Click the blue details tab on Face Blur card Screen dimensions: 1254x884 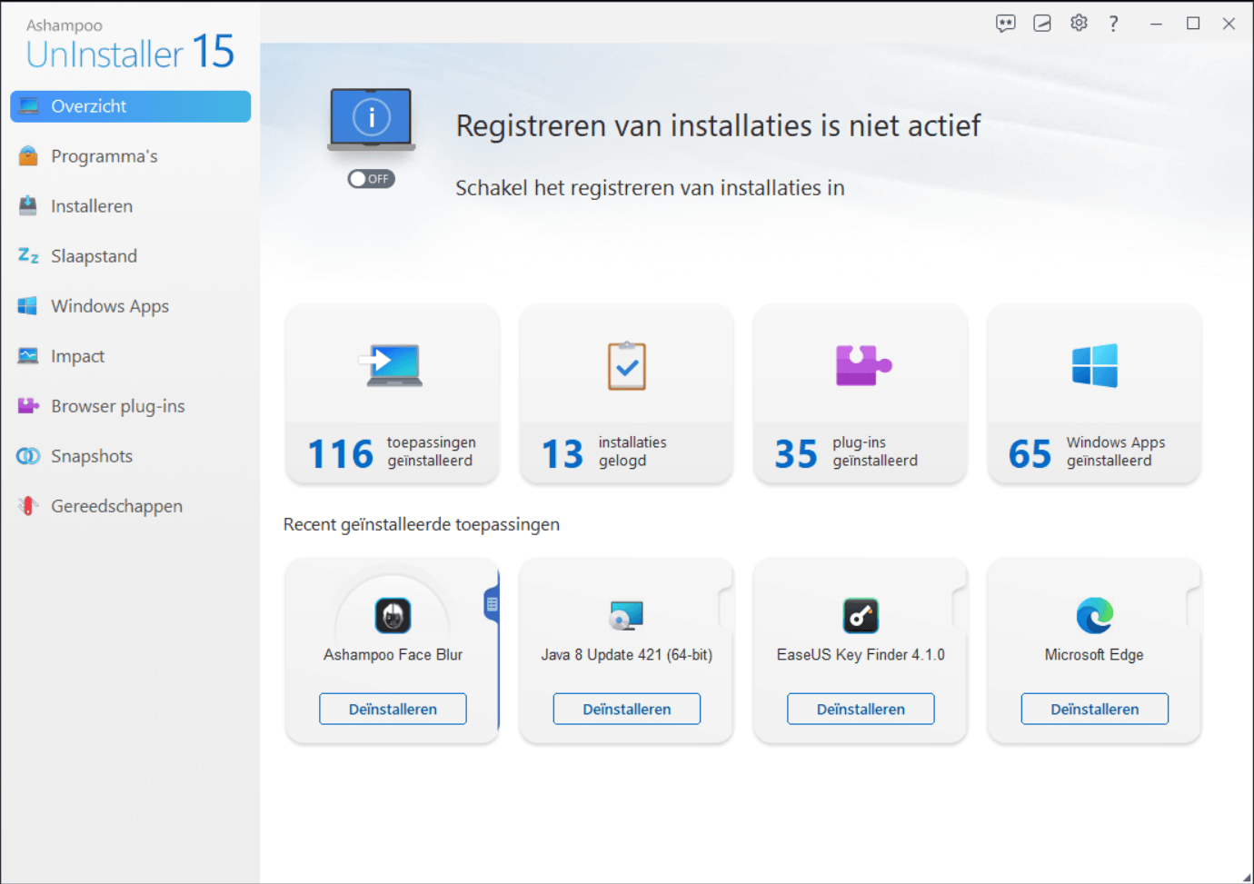pyautogui.click(x=493, y=604)
